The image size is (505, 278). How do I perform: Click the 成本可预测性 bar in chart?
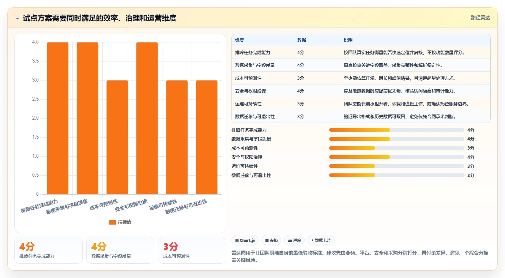[x=117, y=137]
